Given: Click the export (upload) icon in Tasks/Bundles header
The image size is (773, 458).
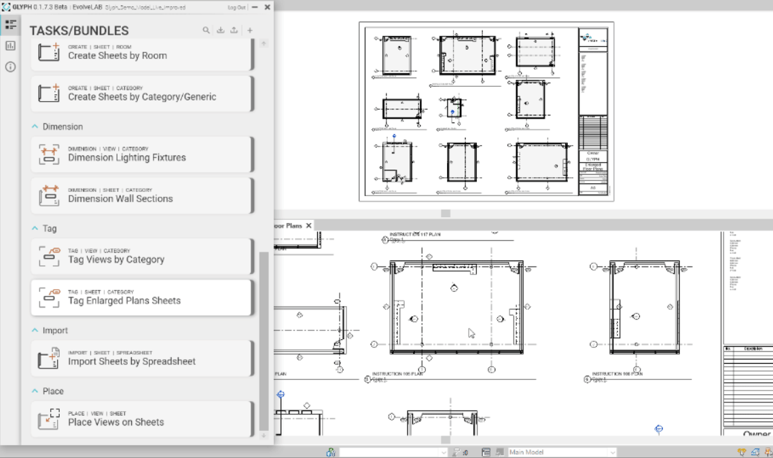Looking at the screenshot, I should [234, 31].
